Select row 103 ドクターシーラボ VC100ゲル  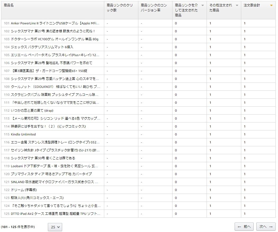[138, 39]
